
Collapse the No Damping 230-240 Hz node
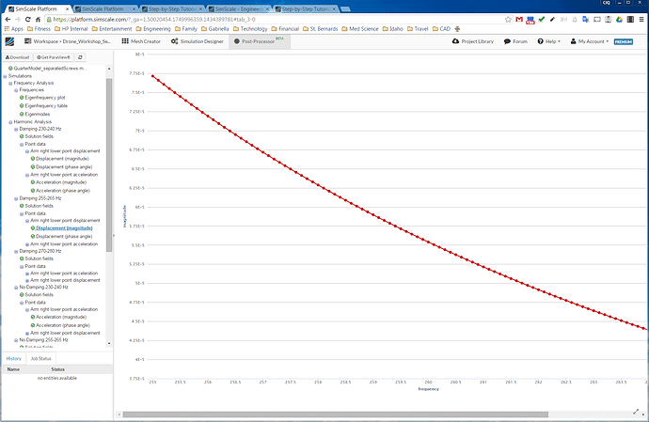tap(16, 287)
